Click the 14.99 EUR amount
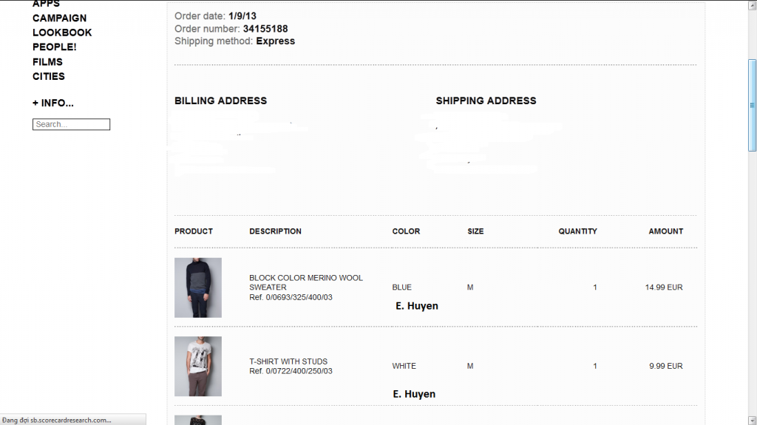The height and width of the screenshot is (425, 757). pos(663,288)
